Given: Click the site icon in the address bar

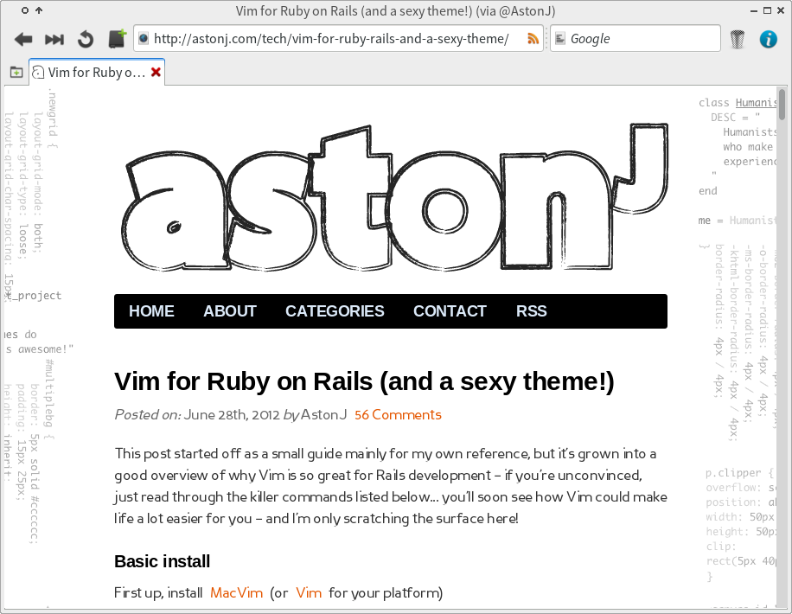Looking at the screenshot, I should pos(144,38).
